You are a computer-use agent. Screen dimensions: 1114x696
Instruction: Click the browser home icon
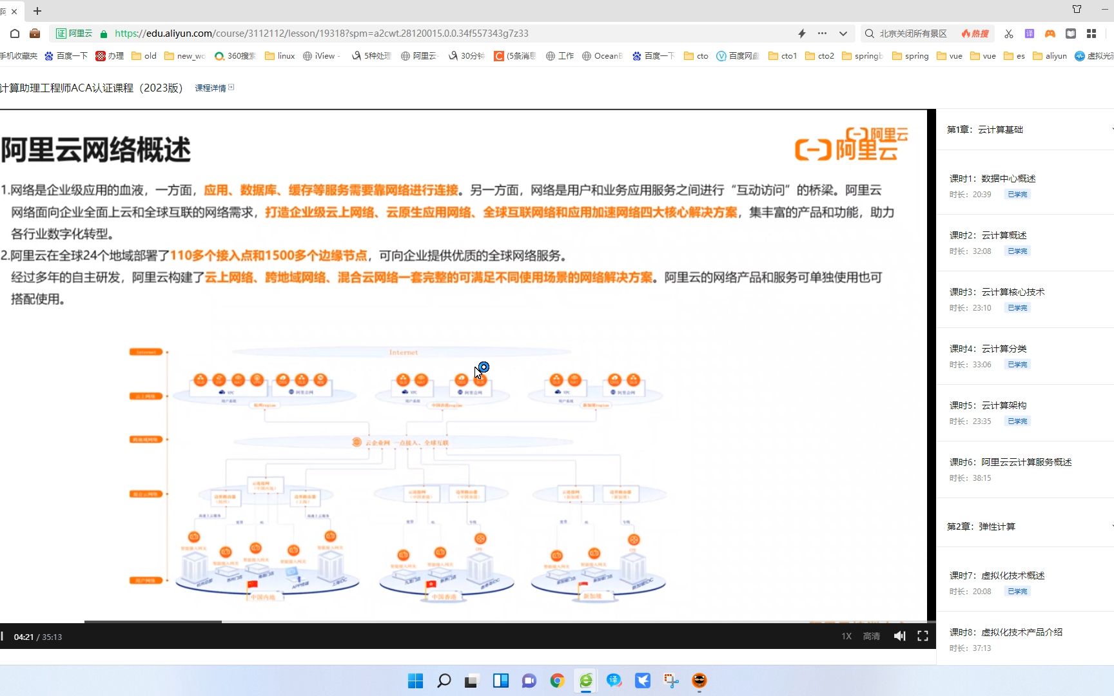click(x=15, y=34)
